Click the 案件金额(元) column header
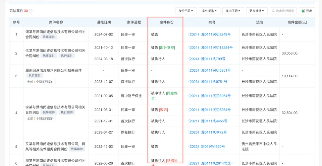This screenshot has width=322, height=166. [297, 22]
